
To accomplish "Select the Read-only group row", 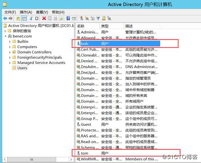I will [118, 142].
